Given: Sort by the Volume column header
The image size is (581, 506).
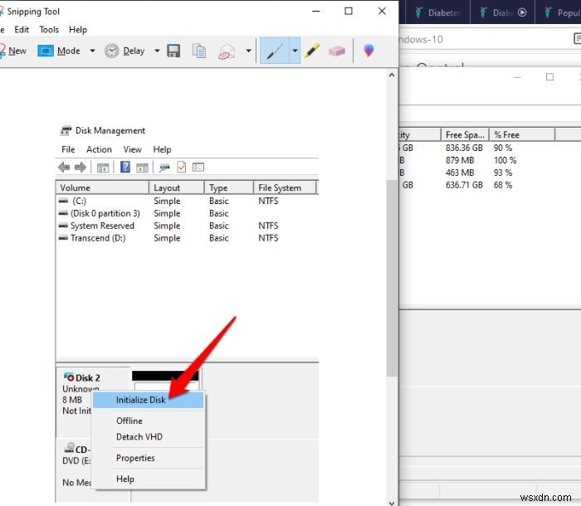Looking at the screenshot, I should [102, 187].
